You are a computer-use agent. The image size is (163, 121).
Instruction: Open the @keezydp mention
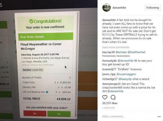[x=125, y=79]
